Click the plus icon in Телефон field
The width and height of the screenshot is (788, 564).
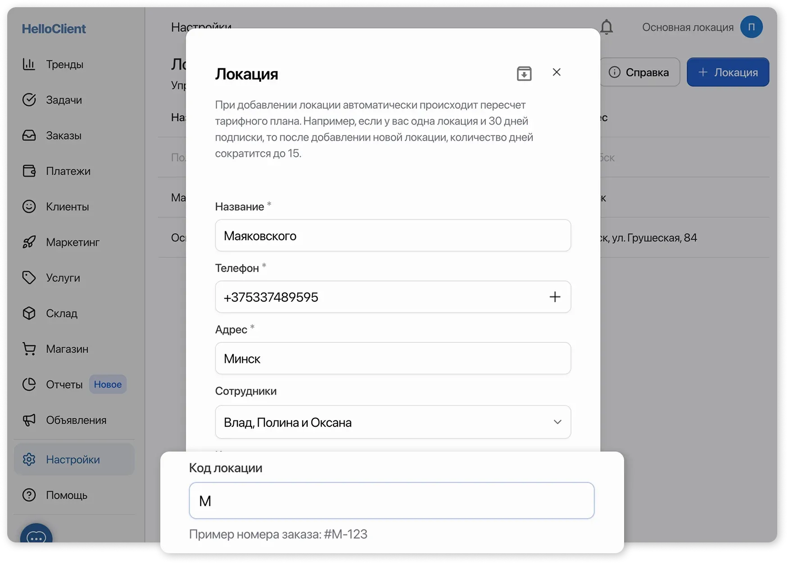(x=555, y=297)
